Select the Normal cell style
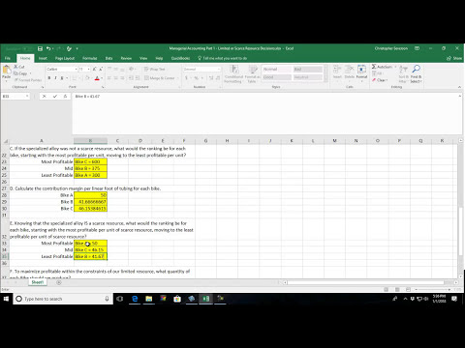This screenshot has height=348, width=465. tap(277, 69)
